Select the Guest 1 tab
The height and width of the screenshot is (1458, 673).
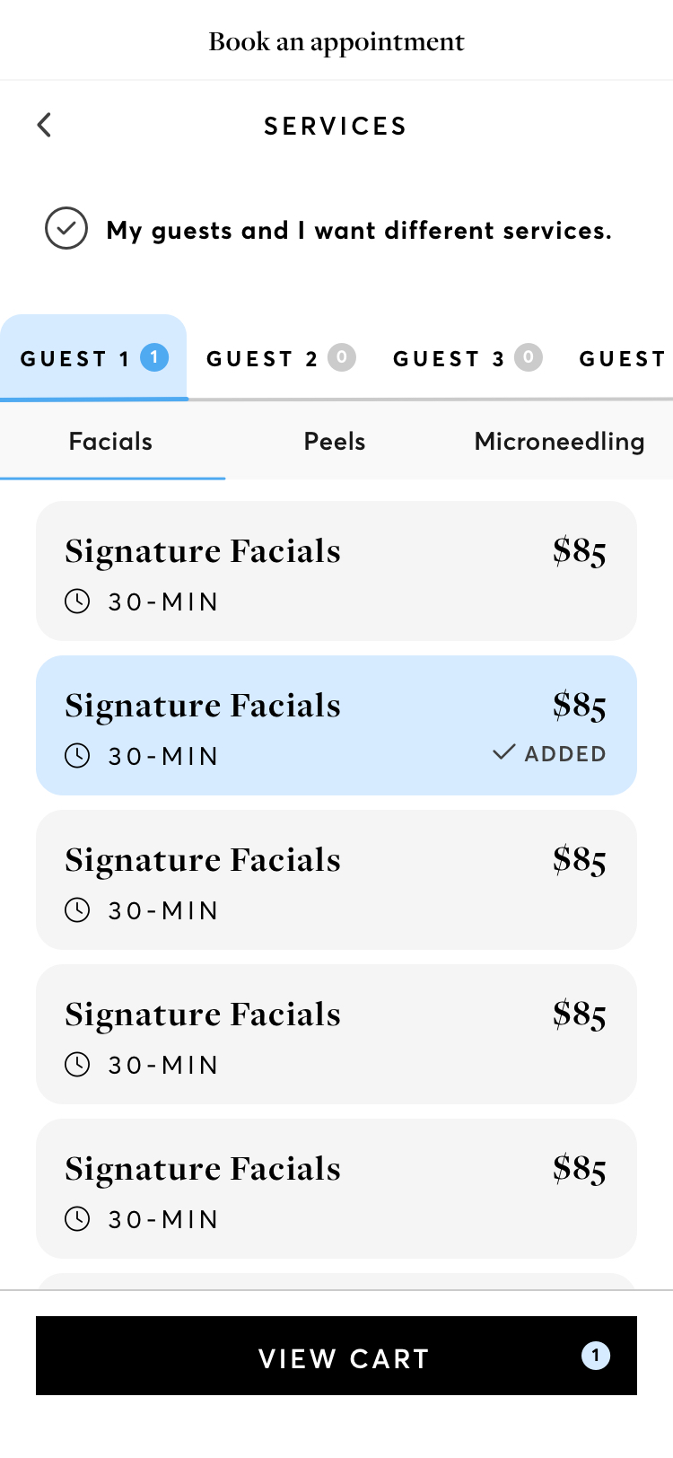tap(93, 357)
